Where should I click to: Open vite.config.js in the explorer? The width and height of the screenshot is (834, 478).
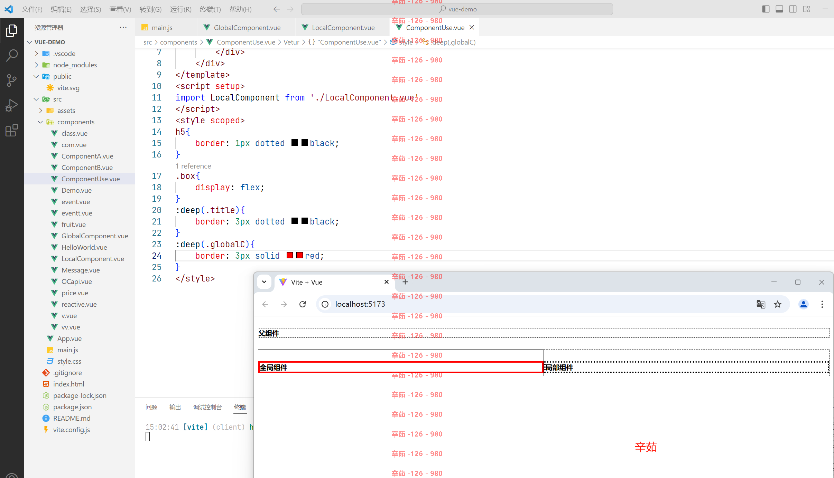click(71, 430)
